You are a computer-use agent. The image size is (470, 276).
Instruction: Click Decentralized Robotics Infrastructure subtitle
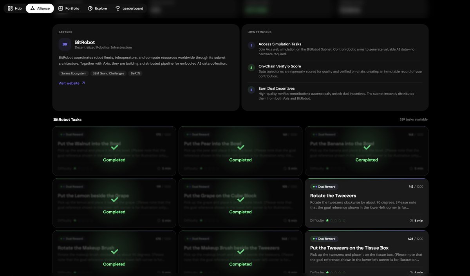pos(103,47)
